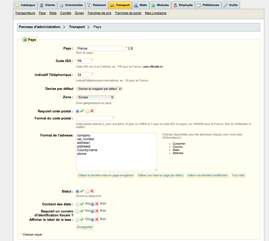Click the State available field entry
The height and width of the screenshot is (241, 269).
click(x=176, y=150)
